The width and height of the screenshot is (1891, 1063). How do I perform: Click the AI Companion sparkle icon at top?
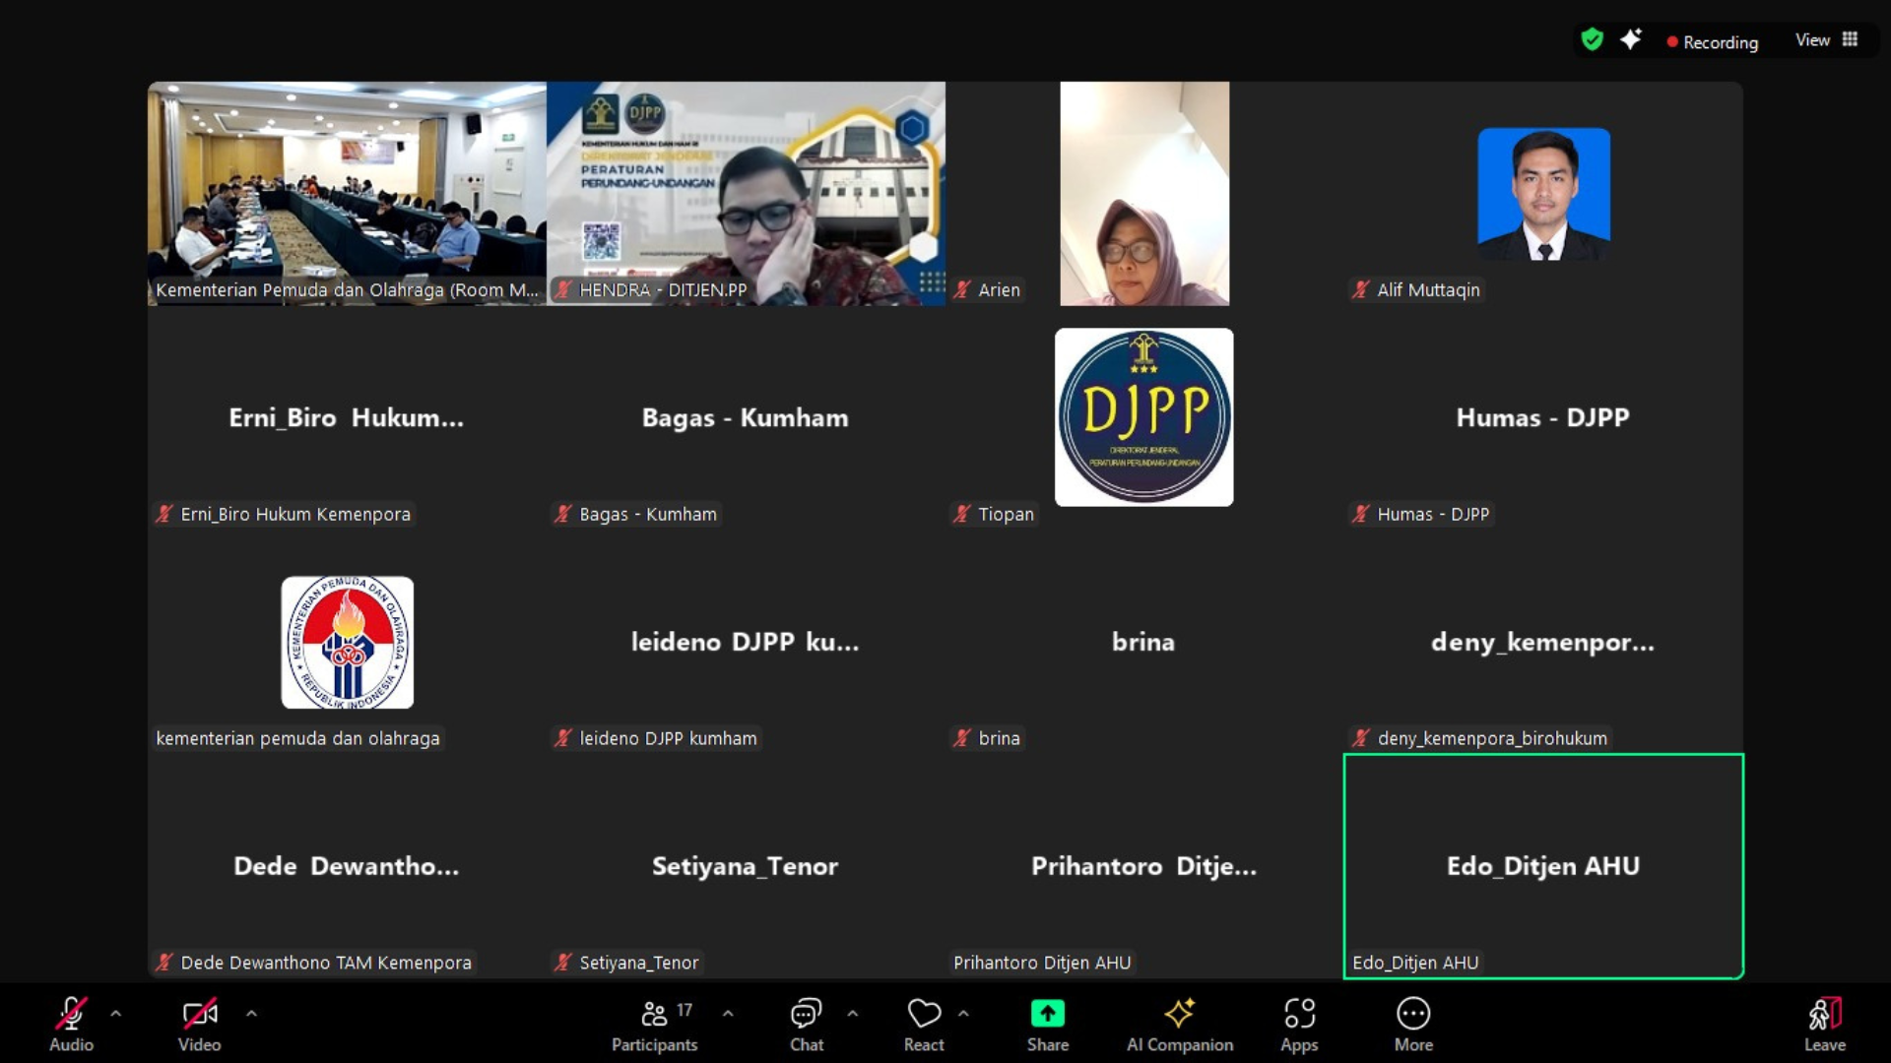click(x=1631, y=39)
